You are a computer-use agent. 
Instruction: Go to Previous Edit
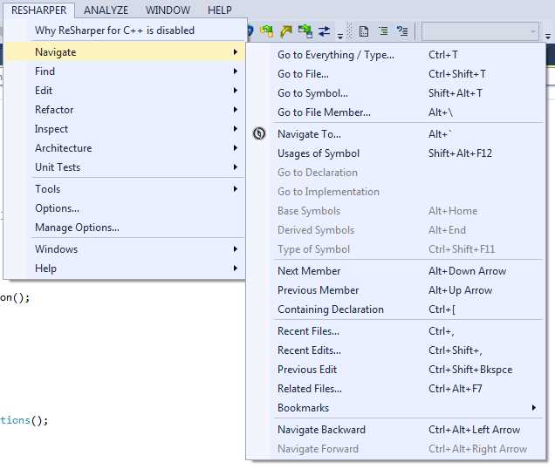pos(396,370)
